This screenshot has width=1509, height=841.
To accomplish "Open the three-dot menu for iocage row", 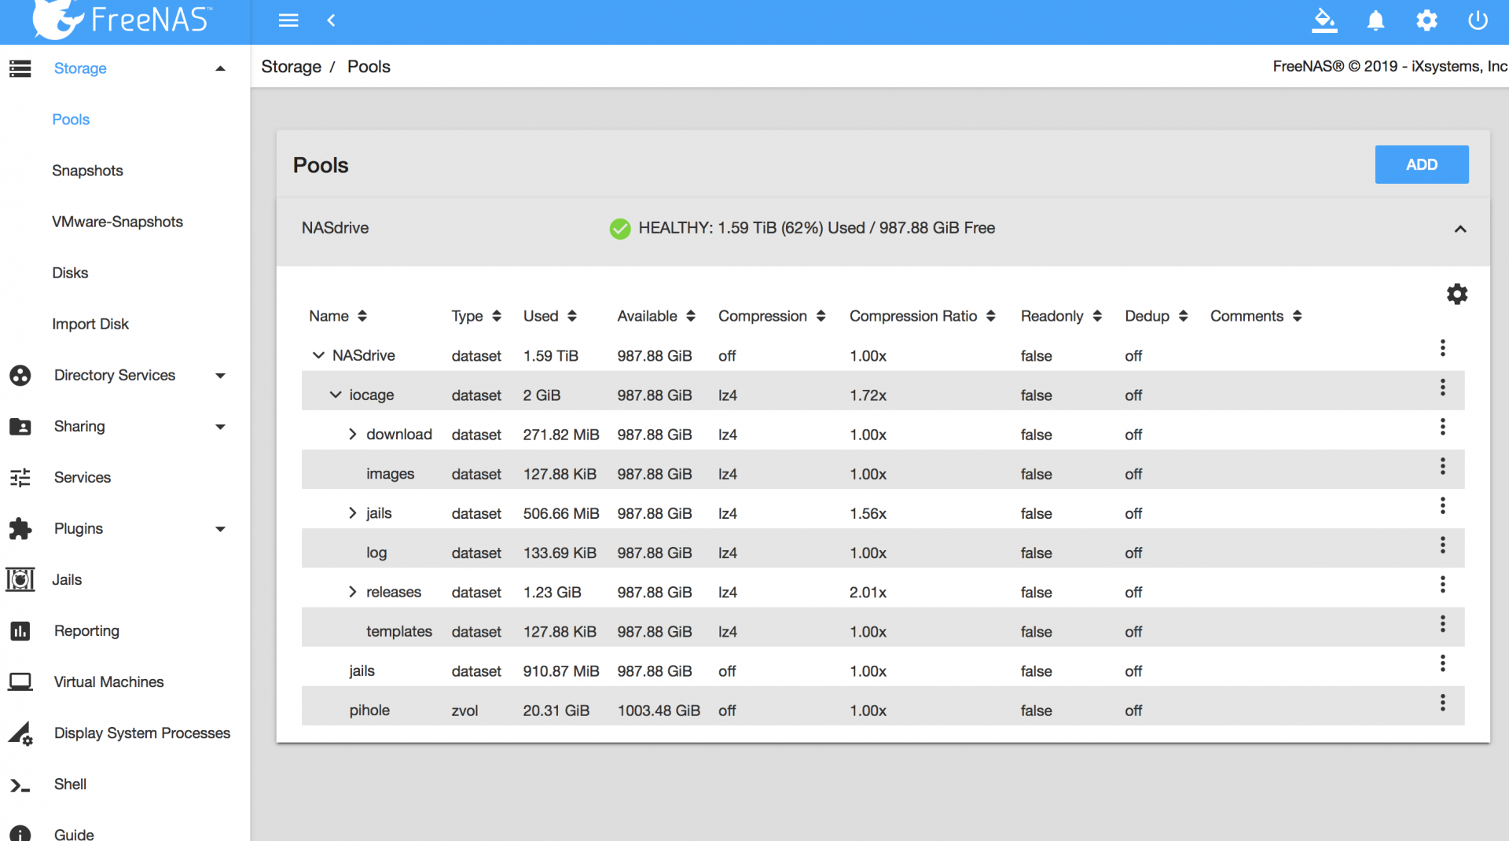I will tap(1442, 387).
